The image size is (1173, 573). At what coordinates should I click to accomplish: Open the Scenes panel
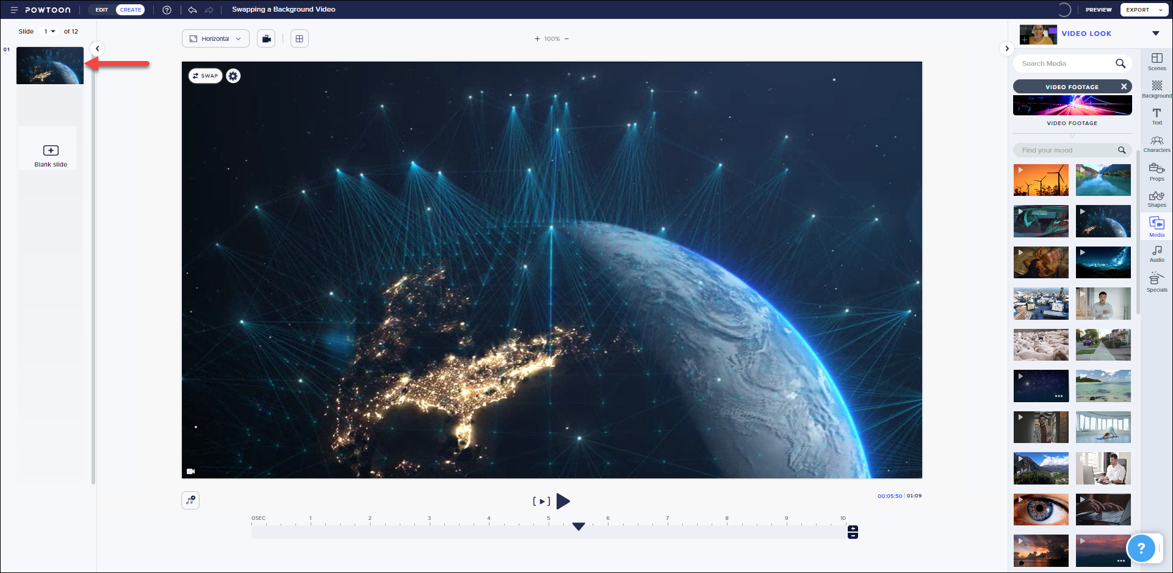pos(1157,62)
